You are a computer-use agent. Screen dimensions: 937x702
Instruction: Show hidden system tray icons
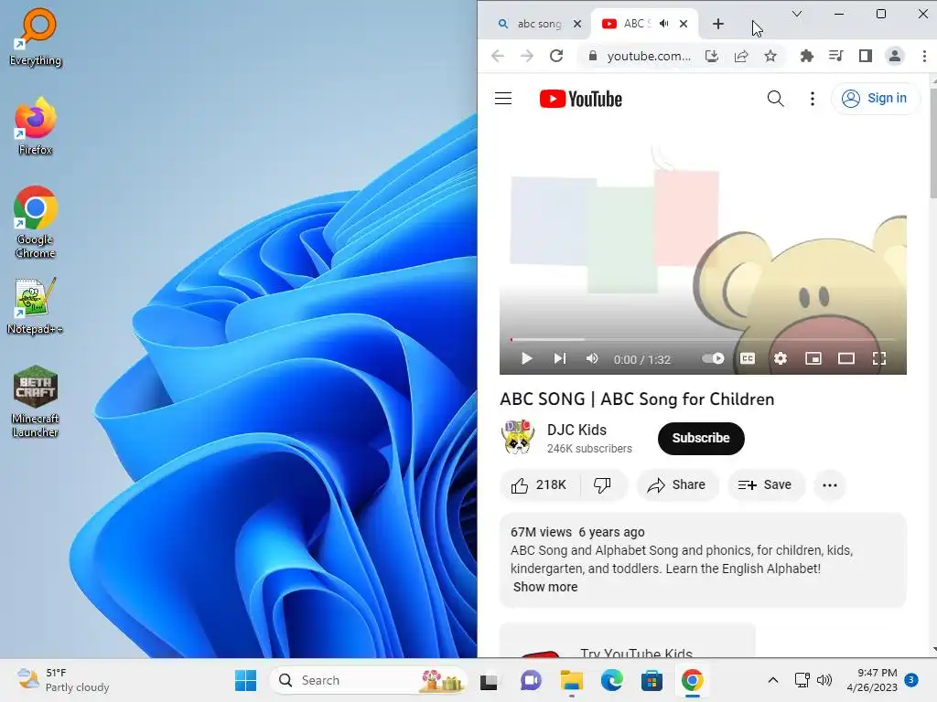(x=772, y=680)
